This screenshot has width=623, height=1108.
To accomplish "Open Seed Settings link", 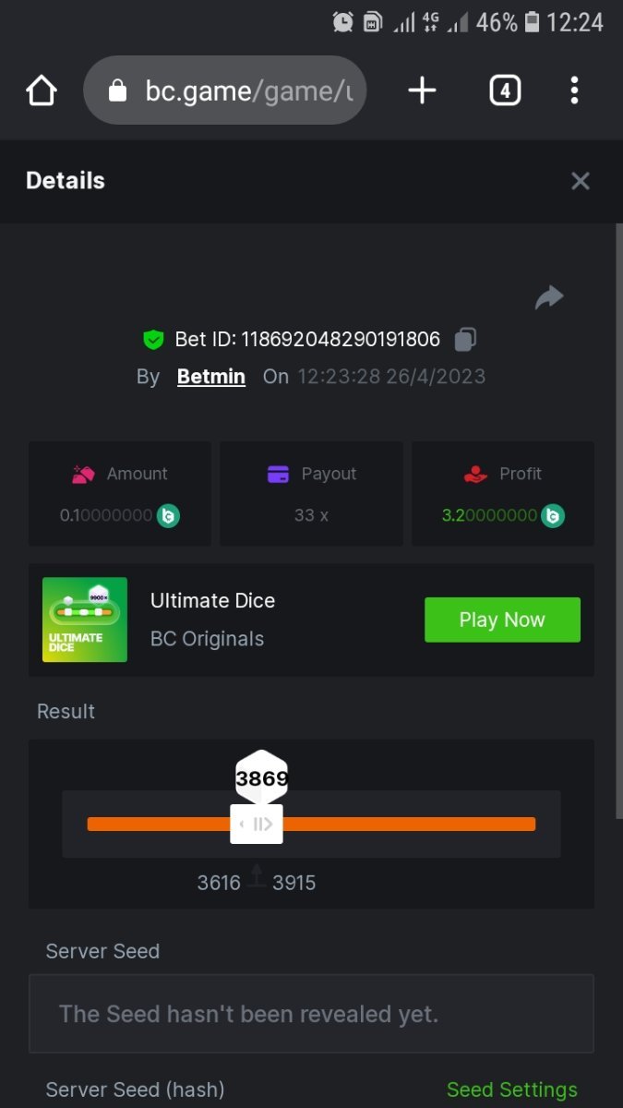I will [512, 1090].
